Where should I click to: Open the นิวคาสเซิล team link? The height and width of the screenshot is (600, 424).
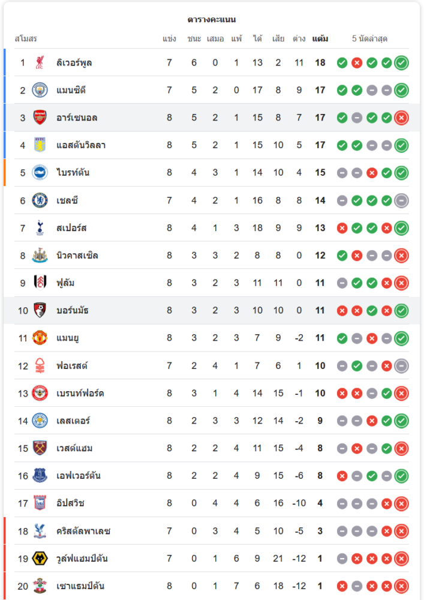[77, 256]
